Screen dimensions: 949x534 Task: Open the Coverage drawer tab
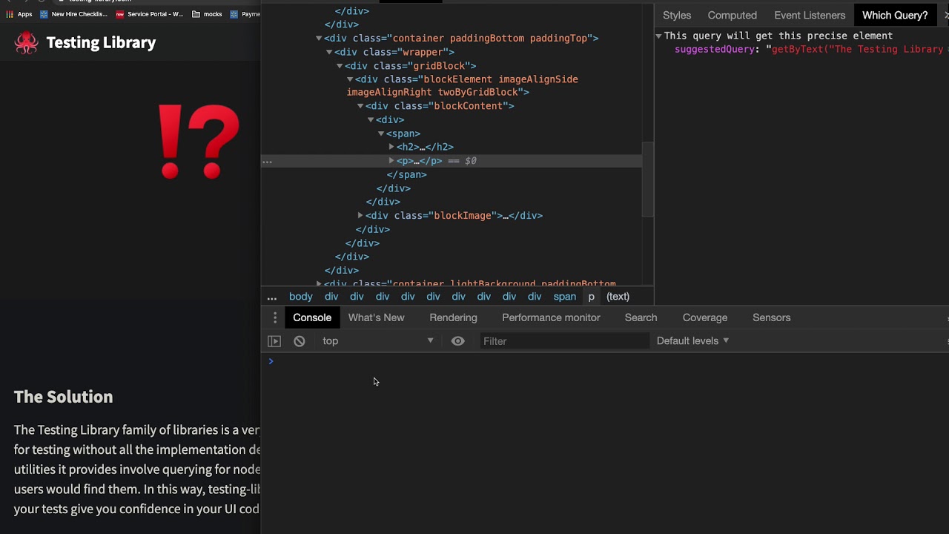705,317
